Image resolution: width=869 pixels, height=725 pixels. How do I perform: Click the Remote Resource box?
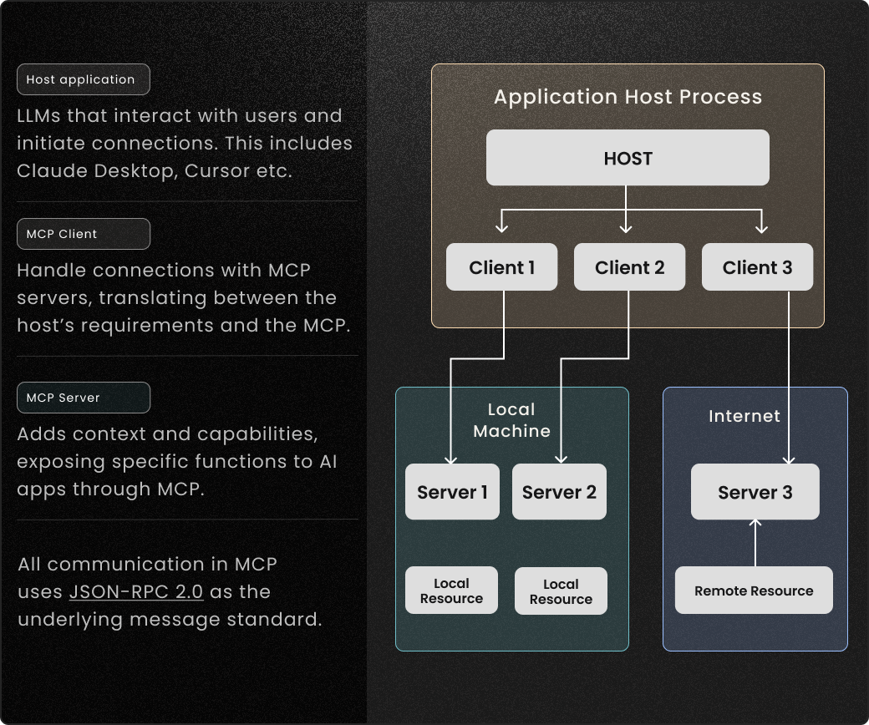pyautogui.click(x=754, y=591)
